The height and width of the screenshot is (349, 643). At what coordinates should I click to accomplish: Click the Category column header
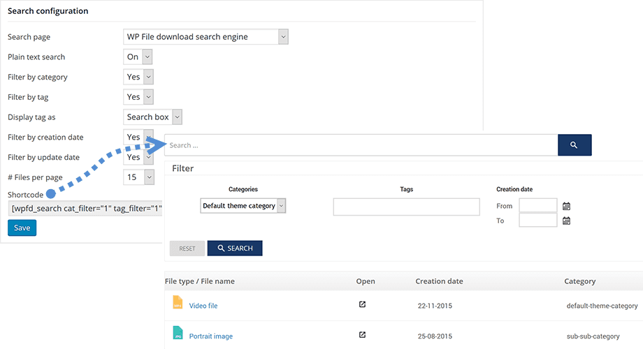(x=580, y=281)
